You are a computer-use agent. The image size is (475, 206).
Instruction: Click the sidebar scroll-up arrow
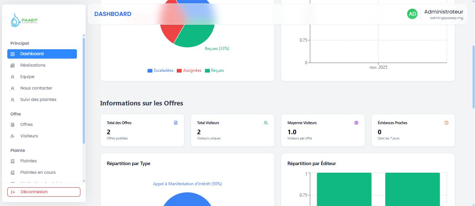84,35
